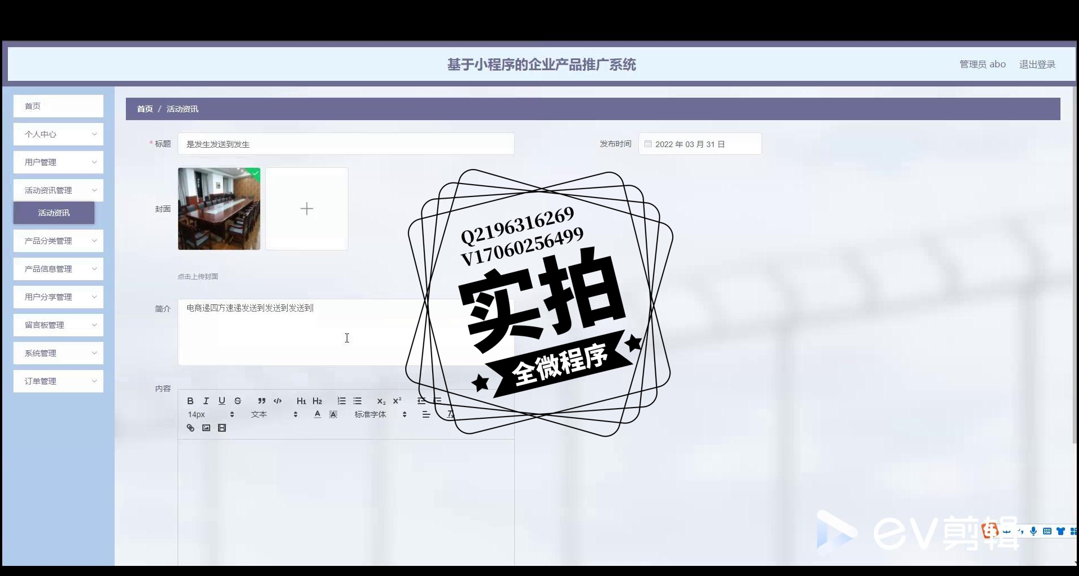Viewport: 1079px width, 576px height.
Task: Collapse the 活动资讯管理 sidebar menu
Action: (58, 190)
